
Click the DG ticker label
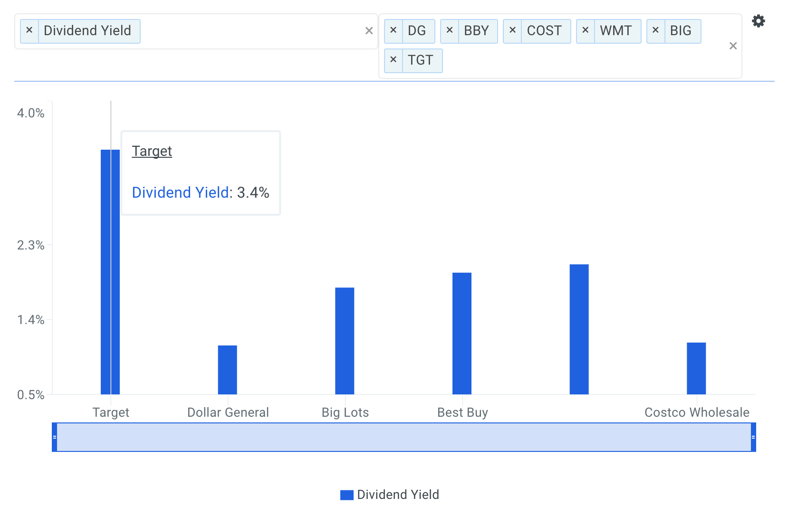pos(417,31)
